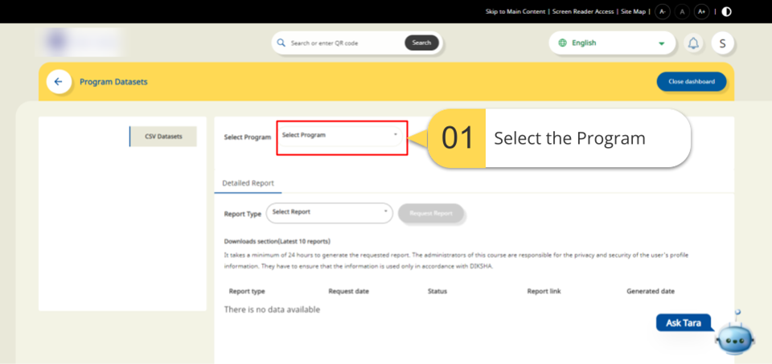This screenshot has width=772, height=364.
Task: Reset font size with the A button
Action: [x=682, y=11]
